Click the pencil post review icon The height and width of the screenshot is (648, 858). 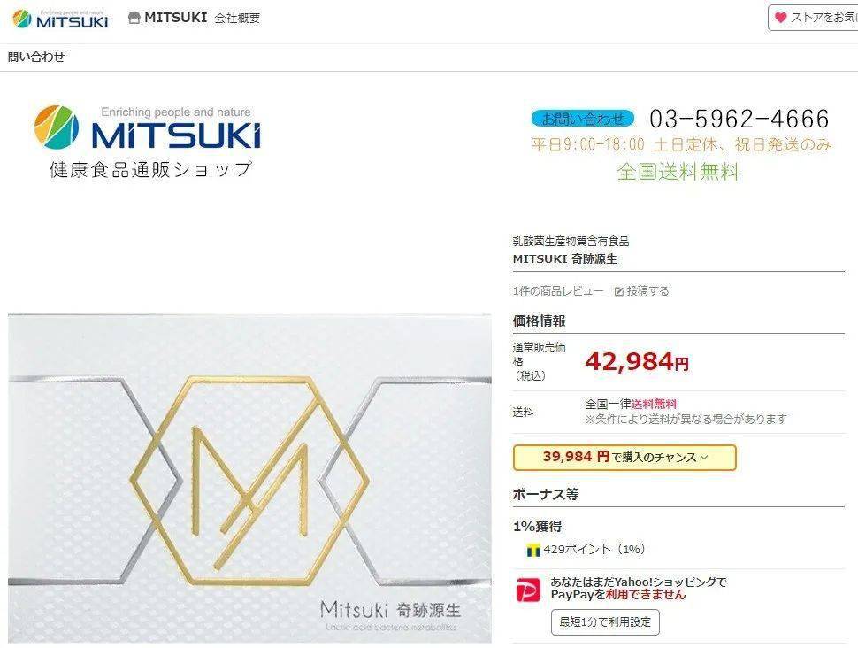coord(619,291)
